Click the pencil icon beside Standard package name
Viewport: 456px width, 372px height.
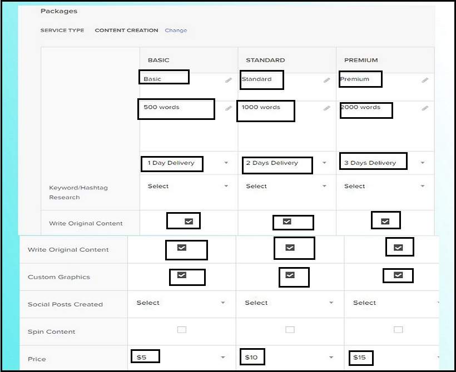tap(326, 81)
